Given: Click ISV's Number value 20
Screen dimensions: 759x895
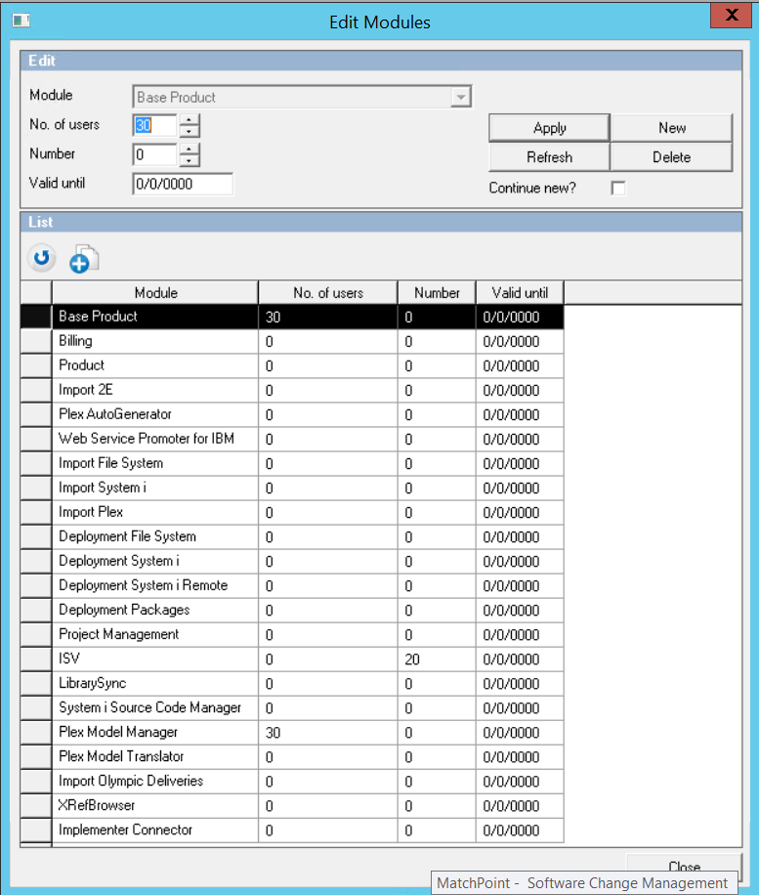Looking at the screenshot, I should (x=437, y=660).
